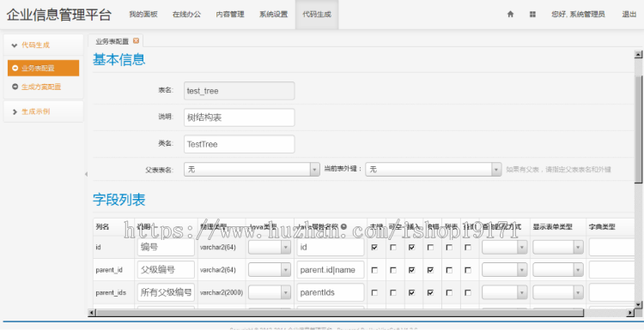Viewport: 644px width, 330px height.
Task: Toggle 主键 checkbox in parent_id row
Action: [374, 270]
